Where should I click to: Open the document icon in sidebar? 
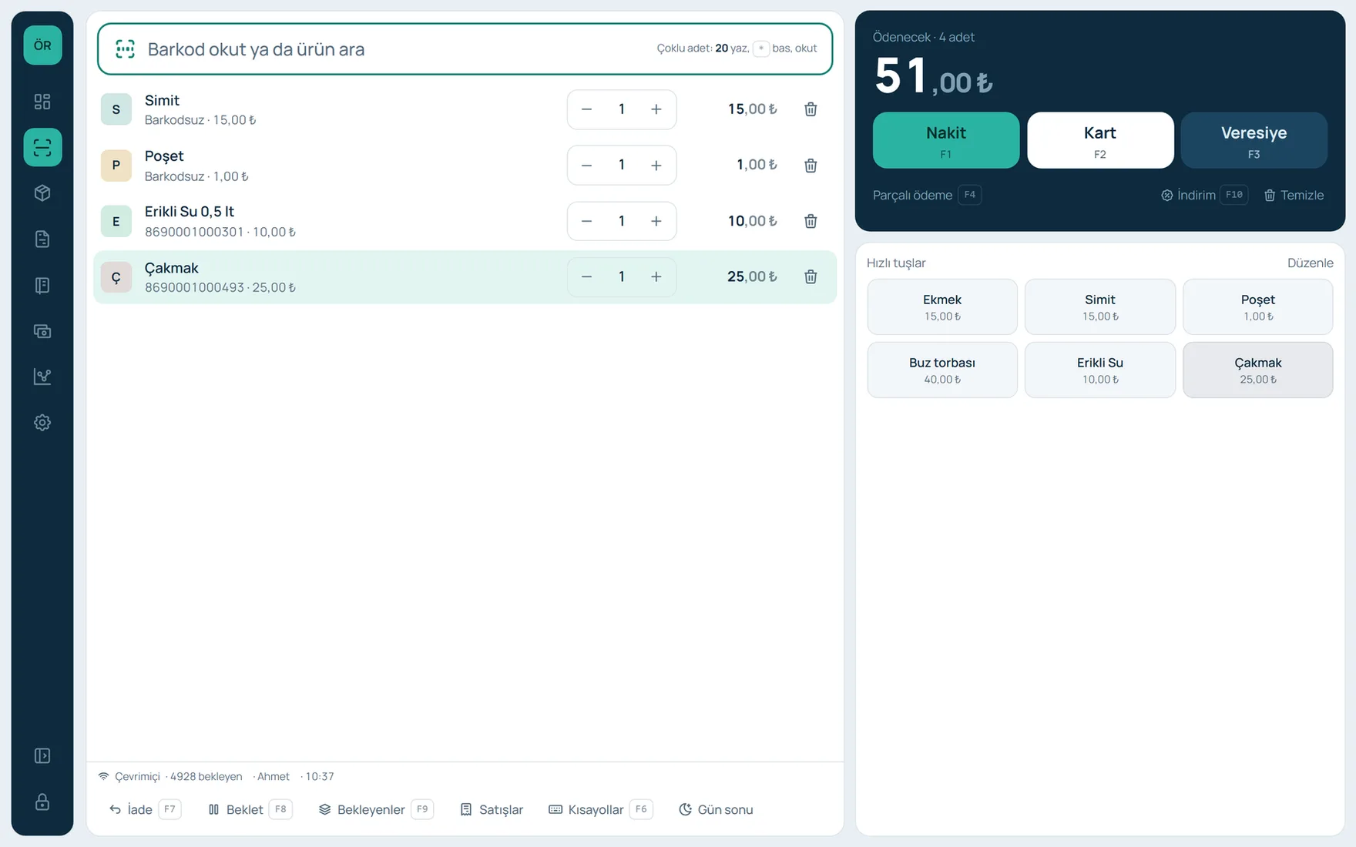[42, 239]
